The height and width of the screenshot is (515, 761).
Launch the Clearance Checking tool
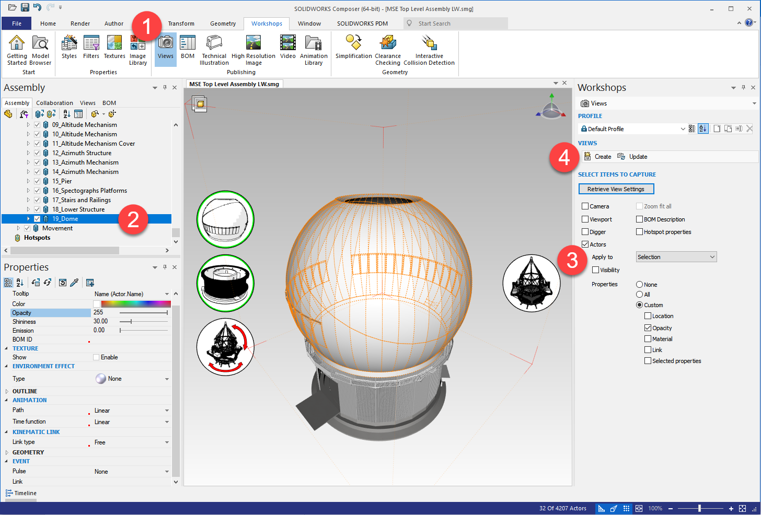pyautogui.click(x=388, y=50)
